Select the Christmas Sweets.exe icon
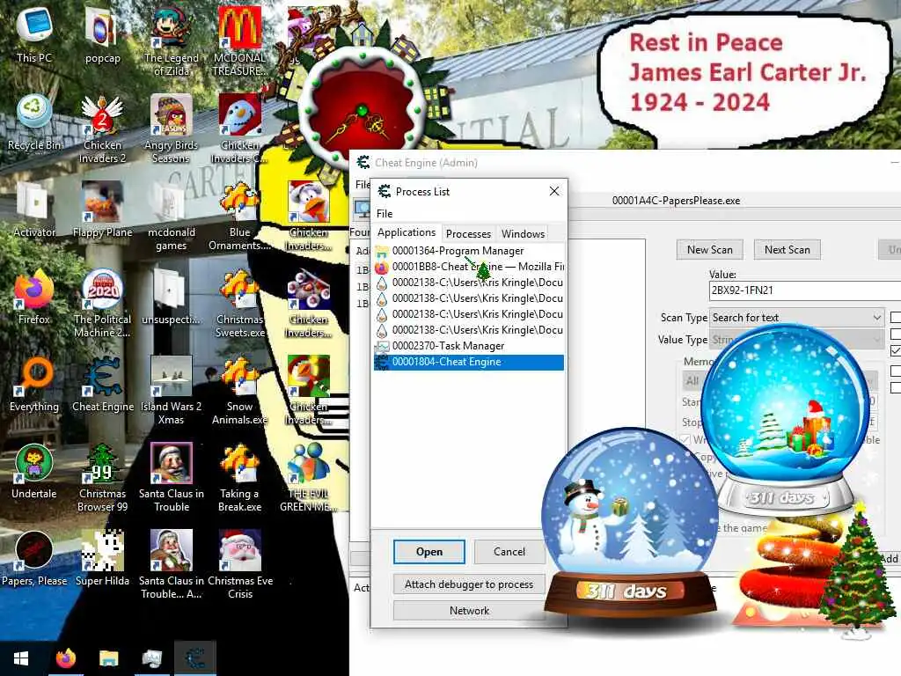Image resolution: width=901 pixels, height=676 pixels. coord(239,304)
